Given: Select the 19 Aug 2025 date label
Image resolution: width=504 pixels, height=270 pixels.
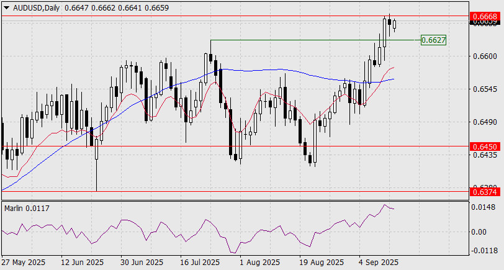Looking at the screenshot, I should coord(320,263).
